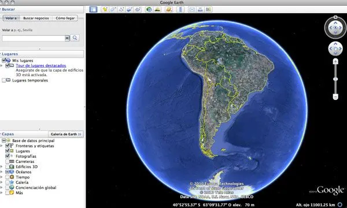Image resolution: width=347 pixels, height=208 pixels.
Task: Select the Add Image Overlay tool
Action: coord(130,9)
